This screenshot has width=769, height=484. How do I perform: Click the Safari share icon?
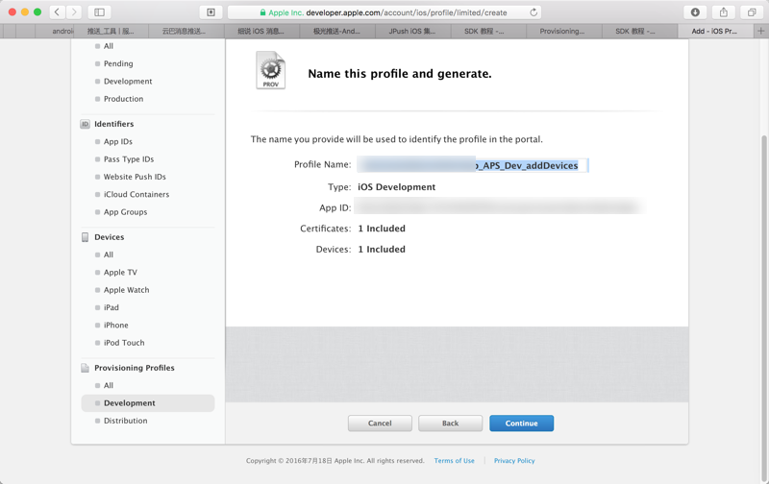pos(724,12)
